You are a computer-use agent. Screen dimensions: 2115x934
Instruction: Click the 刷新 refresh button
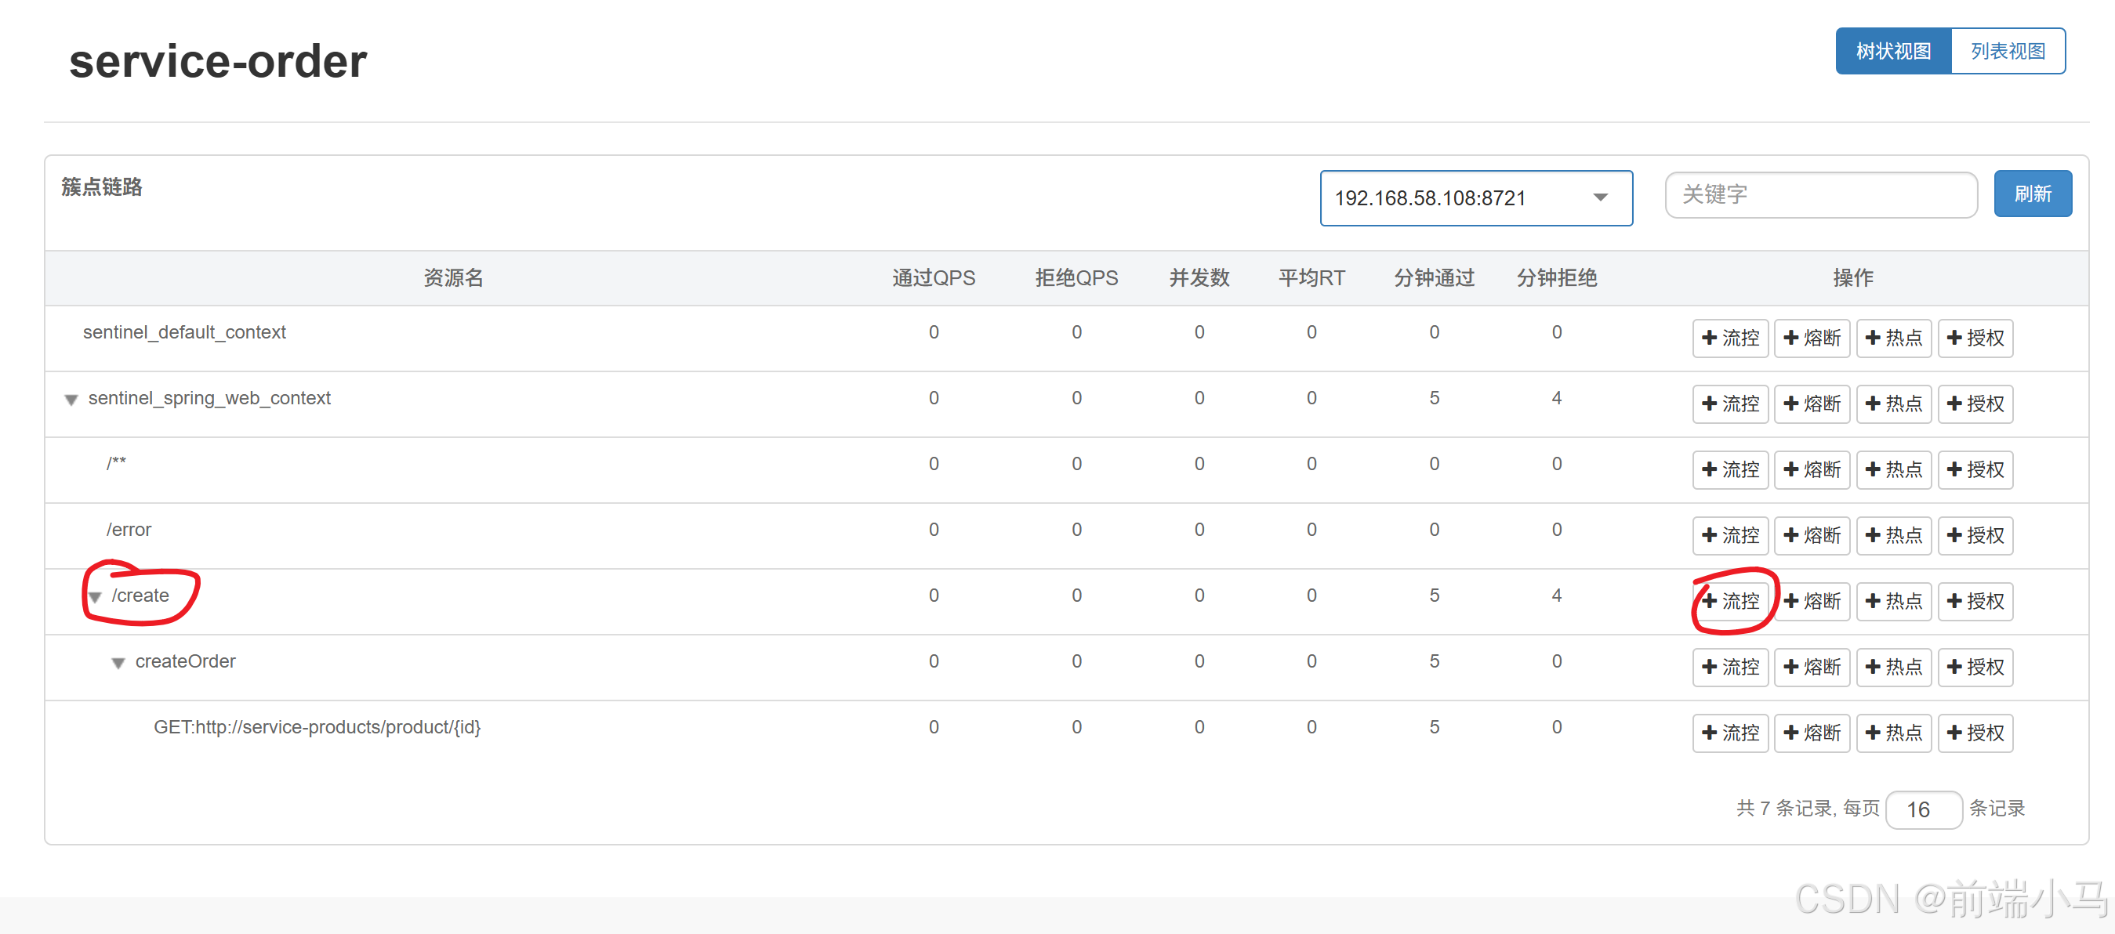click(2032, 194)
